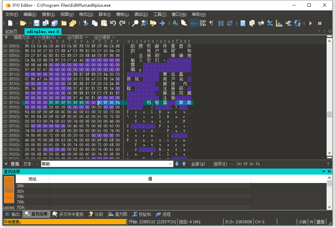Viewport: 335px width, 228px height.
Task: Find next with the blue down arrow
Action: (x=177, y=164)
